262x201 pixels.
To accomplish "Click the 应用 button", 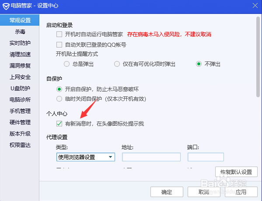I will (241, 192).
